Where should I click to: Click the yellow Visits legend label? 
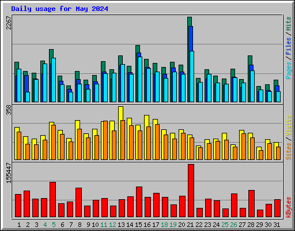click(x=289, y=126)
